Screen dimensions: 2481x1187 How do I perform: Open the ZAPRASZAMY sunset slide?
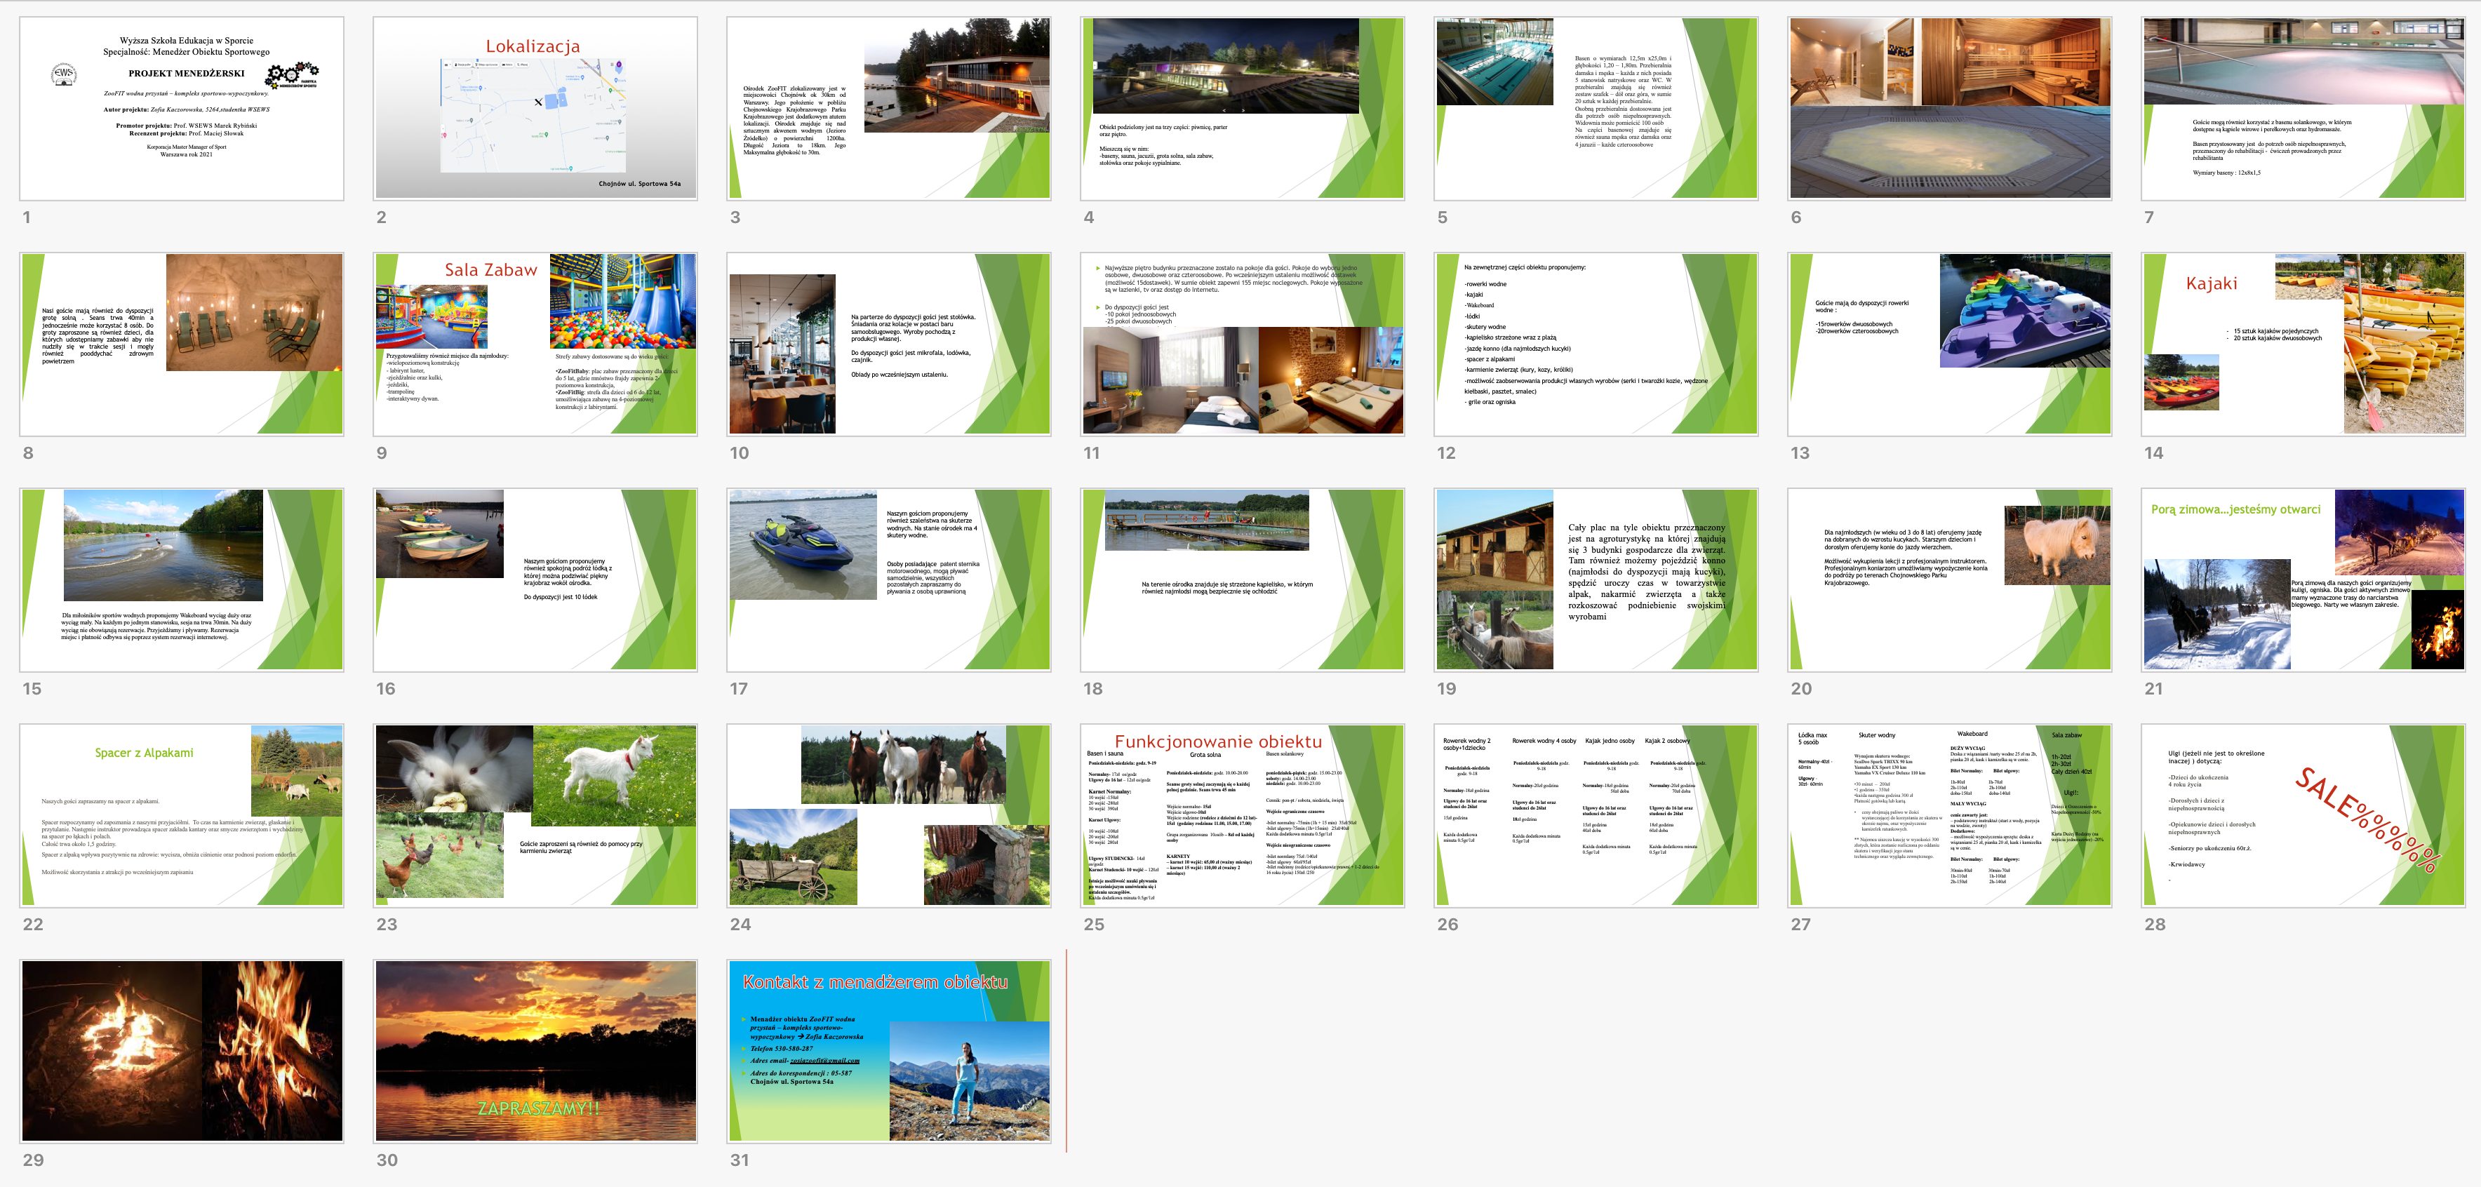click(x=535, y=1050)
